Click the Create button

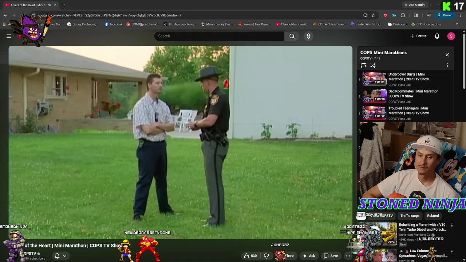418,36
